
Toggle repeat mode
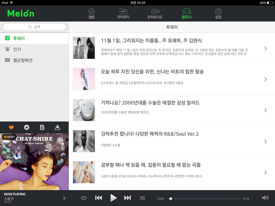(x=84, y=198)
